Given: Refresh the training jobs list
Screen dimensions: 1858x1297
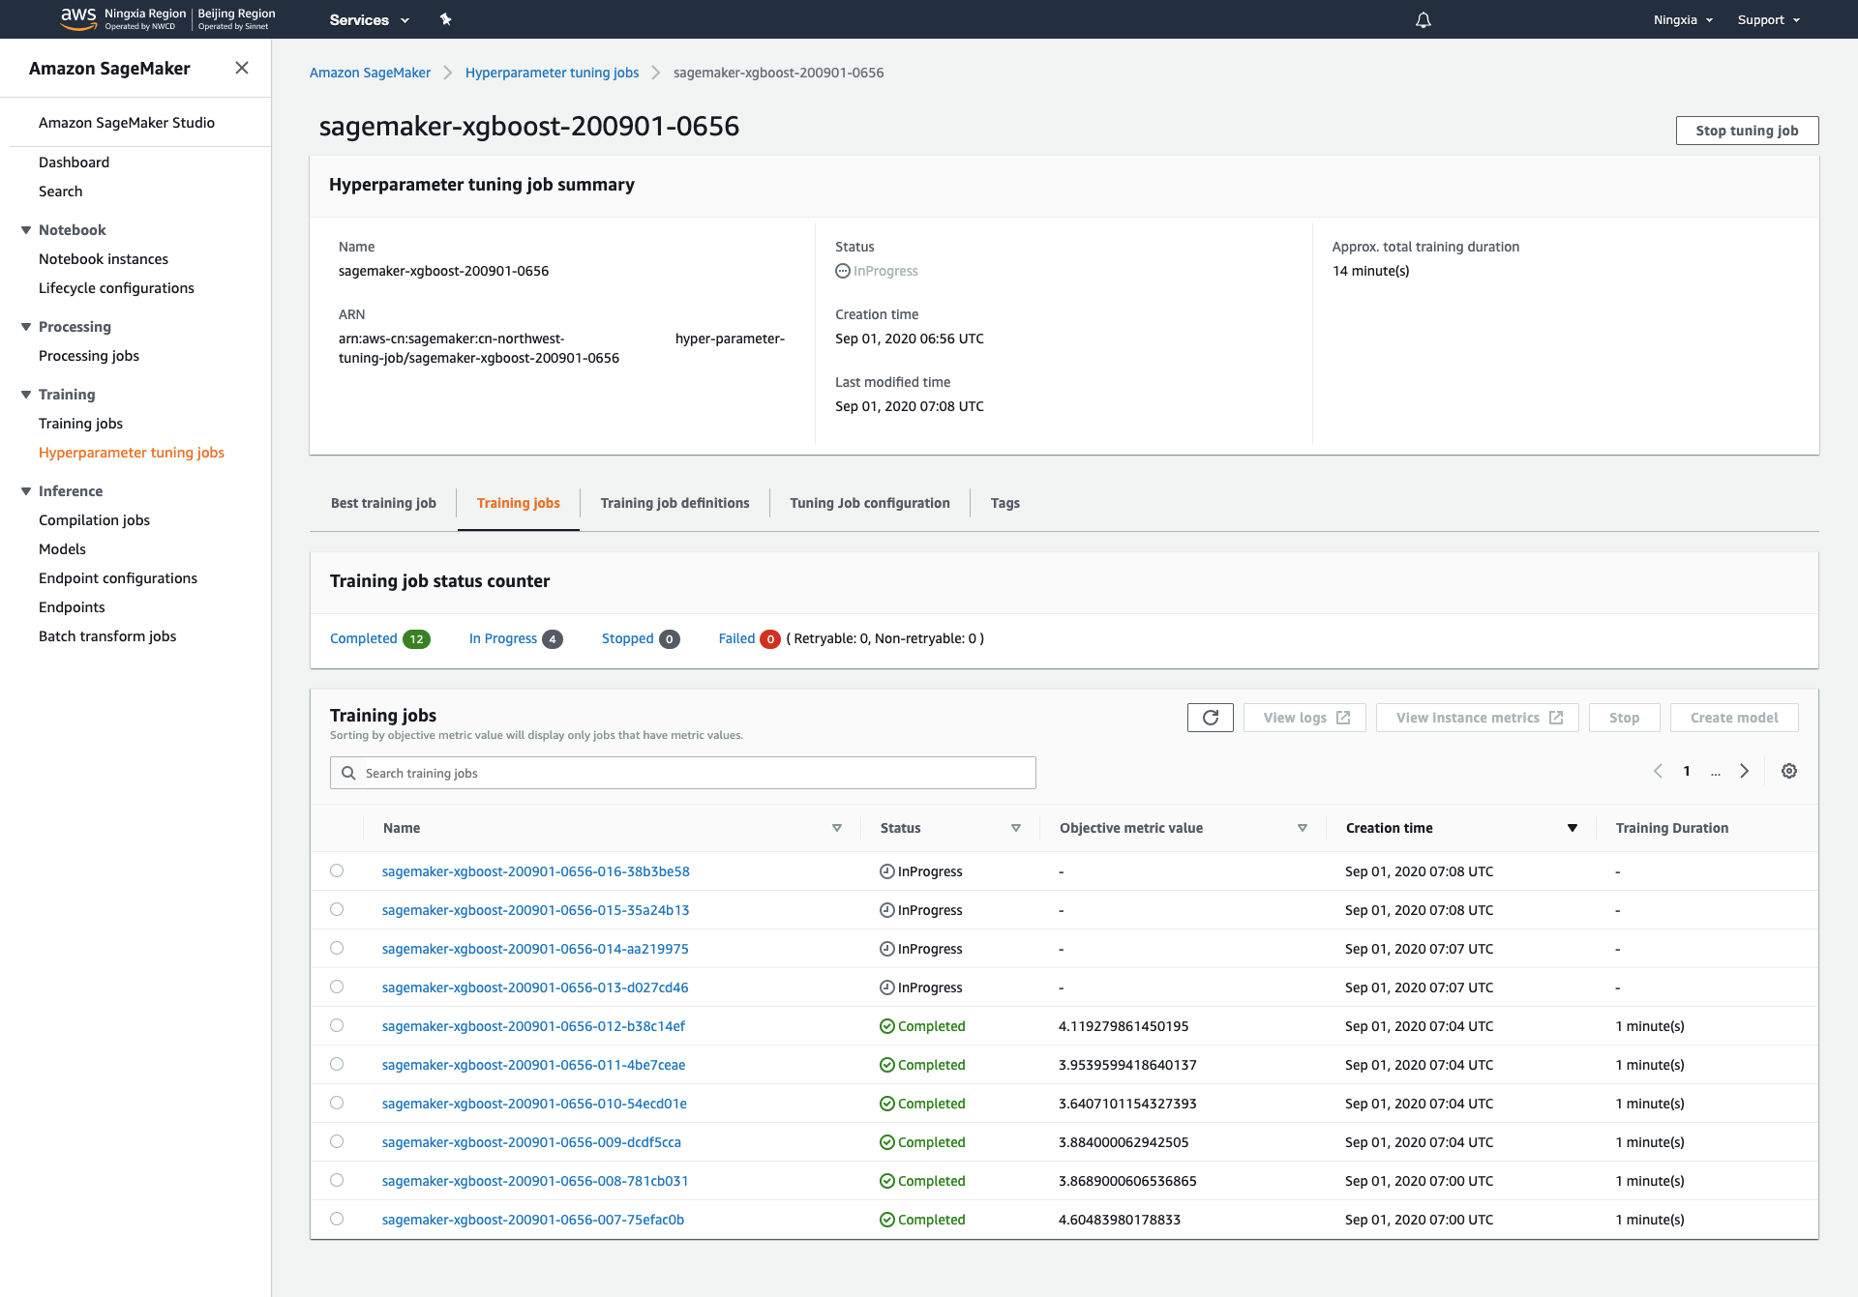Looking at the screenshot, I should point(1210,718).
